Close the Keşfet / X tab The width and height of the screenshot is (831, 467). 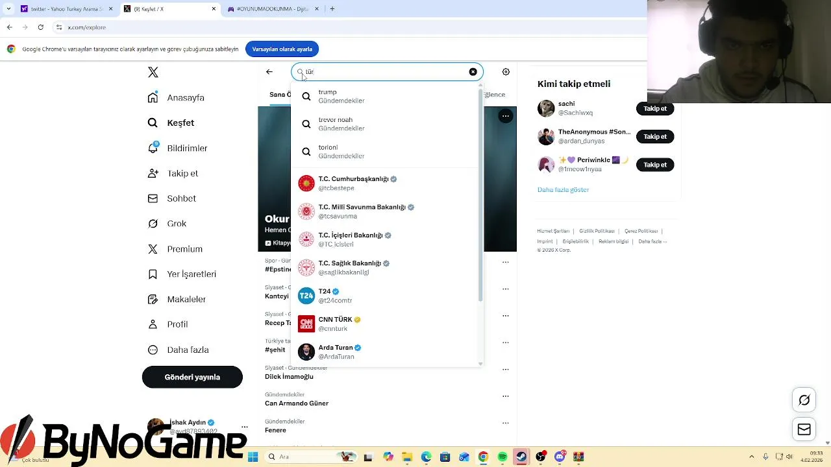(x=214, y=9)
